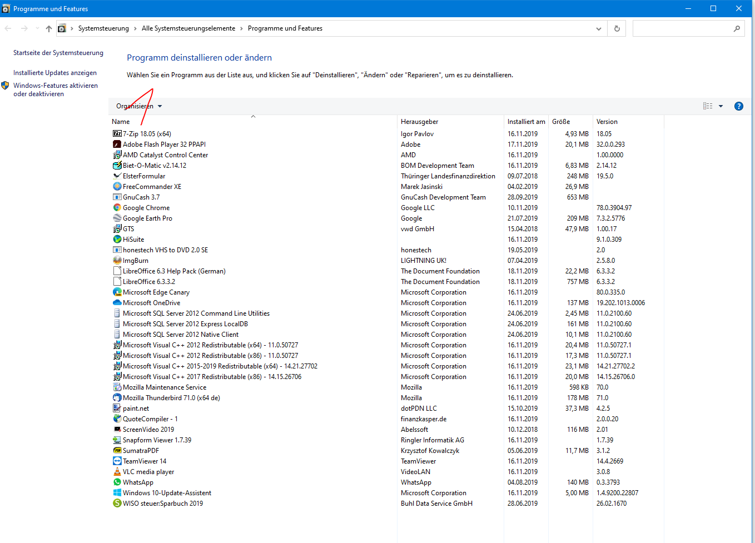Click the ImgBurn disc icon
The width and height of the screenshot is (755, 543).
click(117, 260)
